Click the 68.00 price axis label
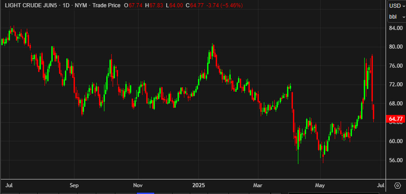406x194 pixels. pyautogui.click(x=396, y=103)
